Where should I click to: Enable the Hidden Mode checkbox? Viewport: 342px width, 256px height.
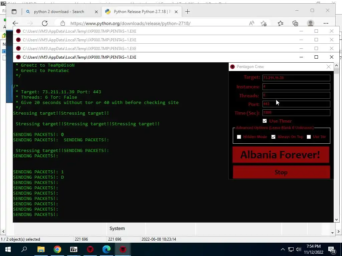(x=239, y=137)
